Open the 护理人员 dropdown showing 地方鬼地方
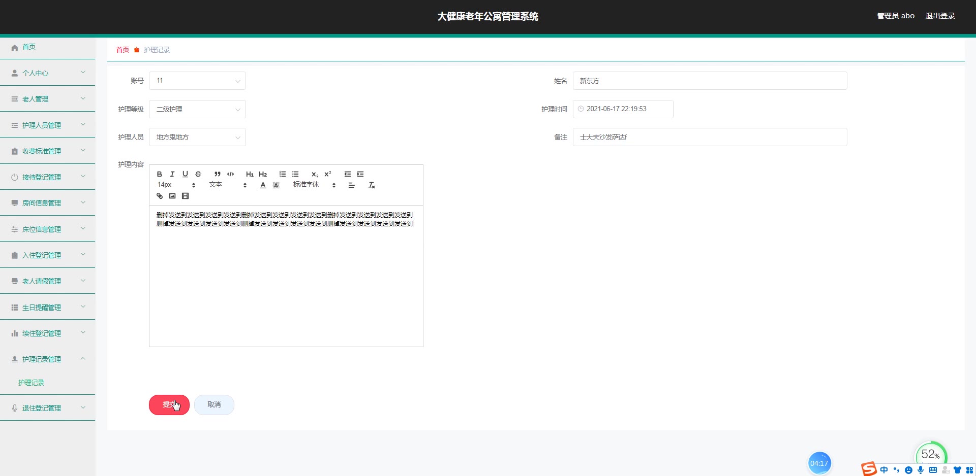 pyautogui.click(x=197, y=137)
